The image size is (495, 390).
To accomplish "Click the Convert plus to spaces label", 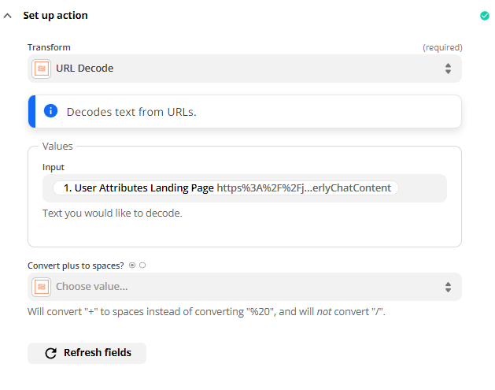I will point(76,266).
